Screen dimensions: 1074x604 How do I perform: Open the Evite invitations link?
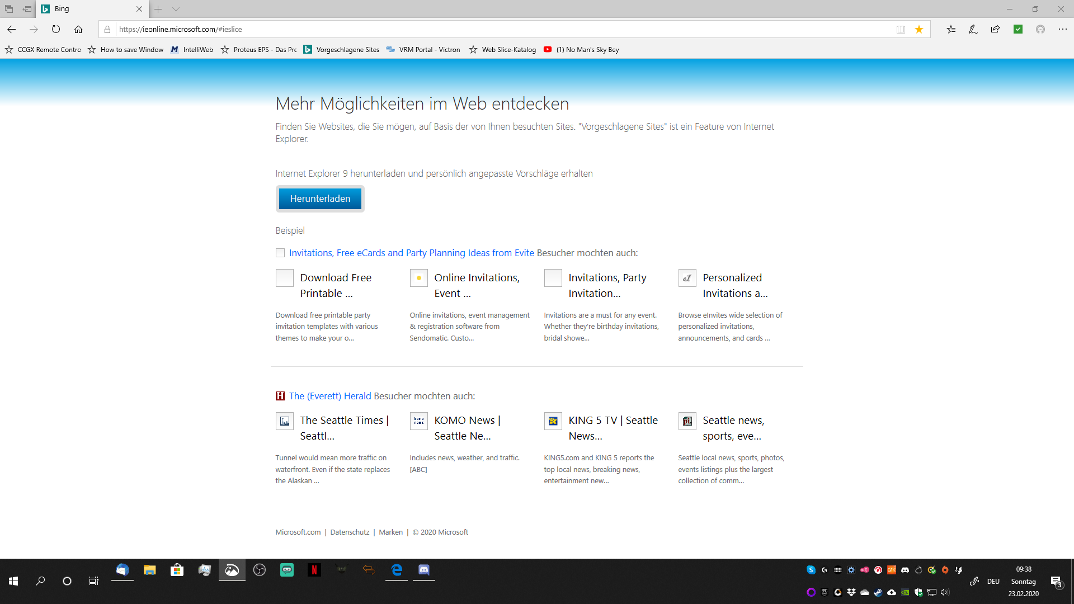(x=411, y=253)
